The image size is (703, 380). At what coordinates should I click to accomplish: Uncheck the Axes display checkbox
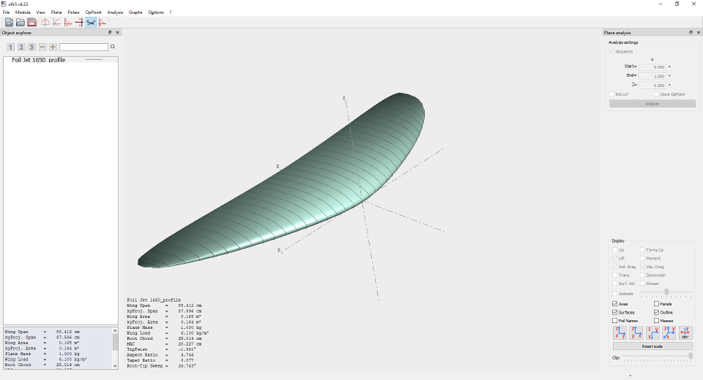point(615,304)
